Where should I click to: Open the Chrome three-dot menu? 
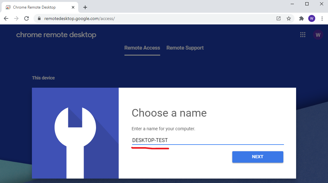[322, 18]
